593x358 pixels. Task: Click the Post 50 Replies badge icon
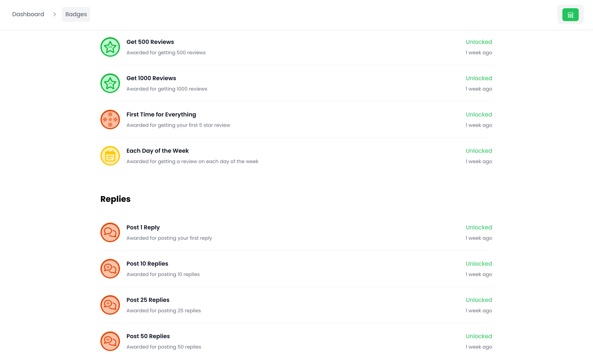110,341
